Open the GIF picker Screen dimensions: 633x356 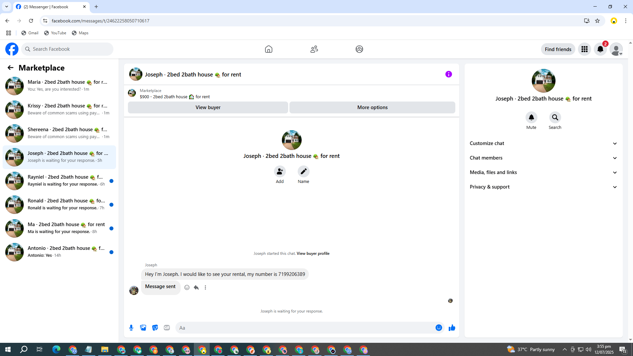tap(167, 328)
